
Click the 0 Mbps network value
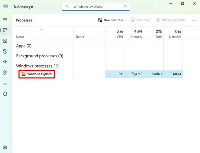point(176,74)
